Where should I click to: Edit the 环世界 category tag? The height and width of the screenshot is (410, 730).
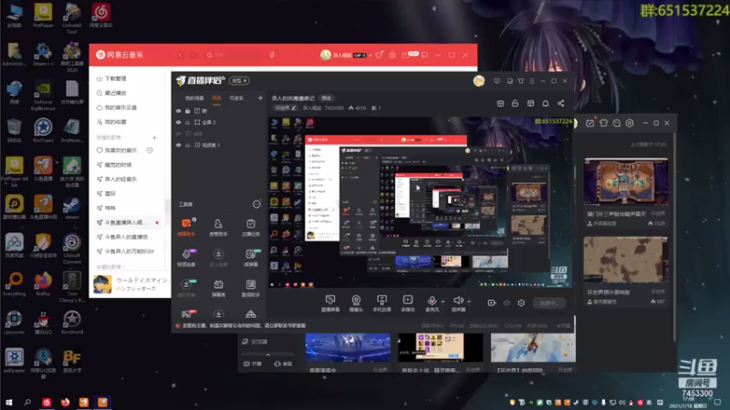click(x=286, y=108)
